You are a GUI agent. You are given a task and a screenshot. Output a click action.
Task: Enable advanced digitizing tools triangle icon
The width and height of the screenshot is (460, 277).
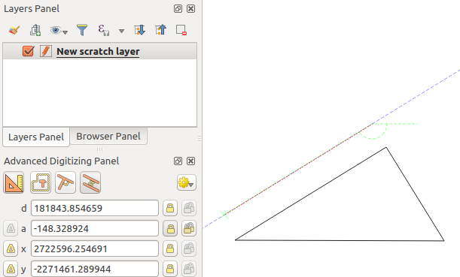pyautogui.click(x=14, y=183)
